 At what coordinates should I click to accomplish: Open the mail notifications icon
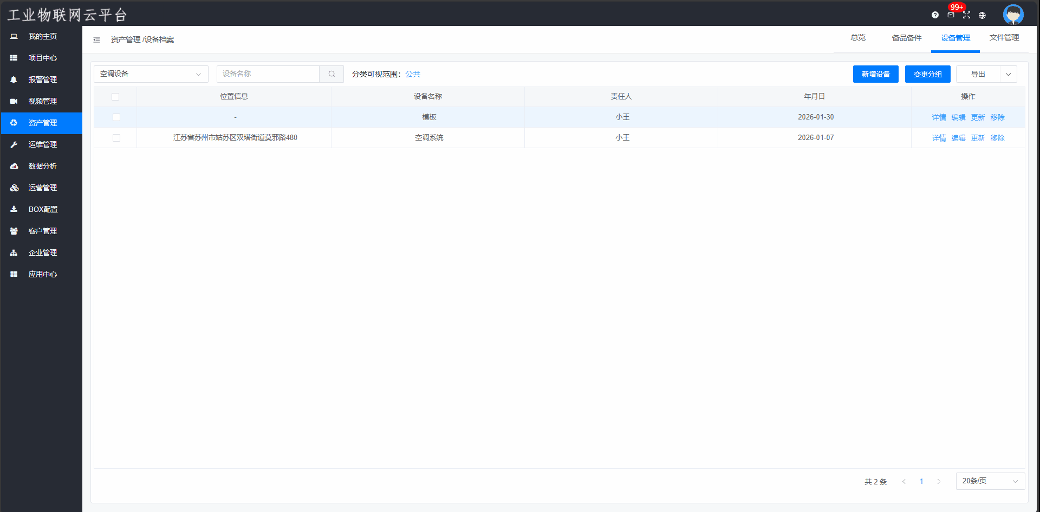coord(951,15)
